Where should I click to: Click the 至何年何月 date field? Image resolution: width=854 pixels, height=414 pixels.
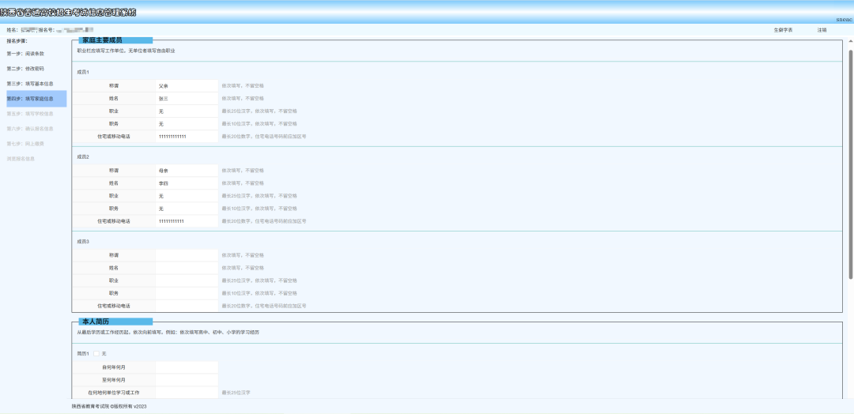coord(187,380)
